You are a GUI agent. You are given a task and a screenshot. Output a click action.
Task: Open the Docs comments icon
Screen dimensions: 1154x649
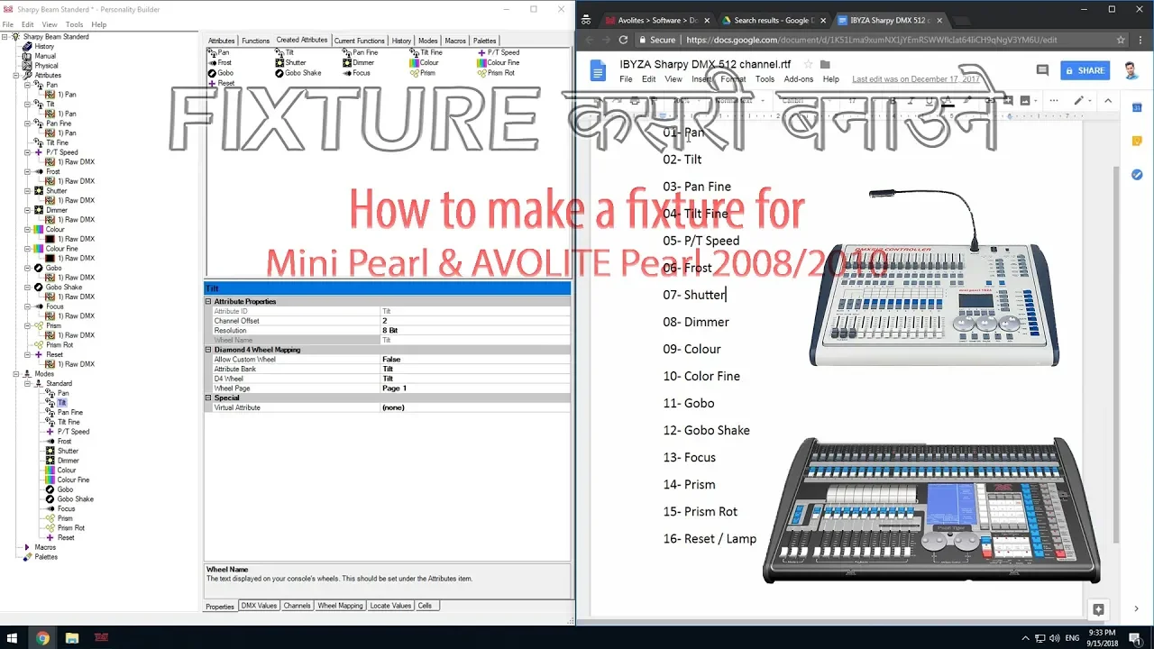1042,70
